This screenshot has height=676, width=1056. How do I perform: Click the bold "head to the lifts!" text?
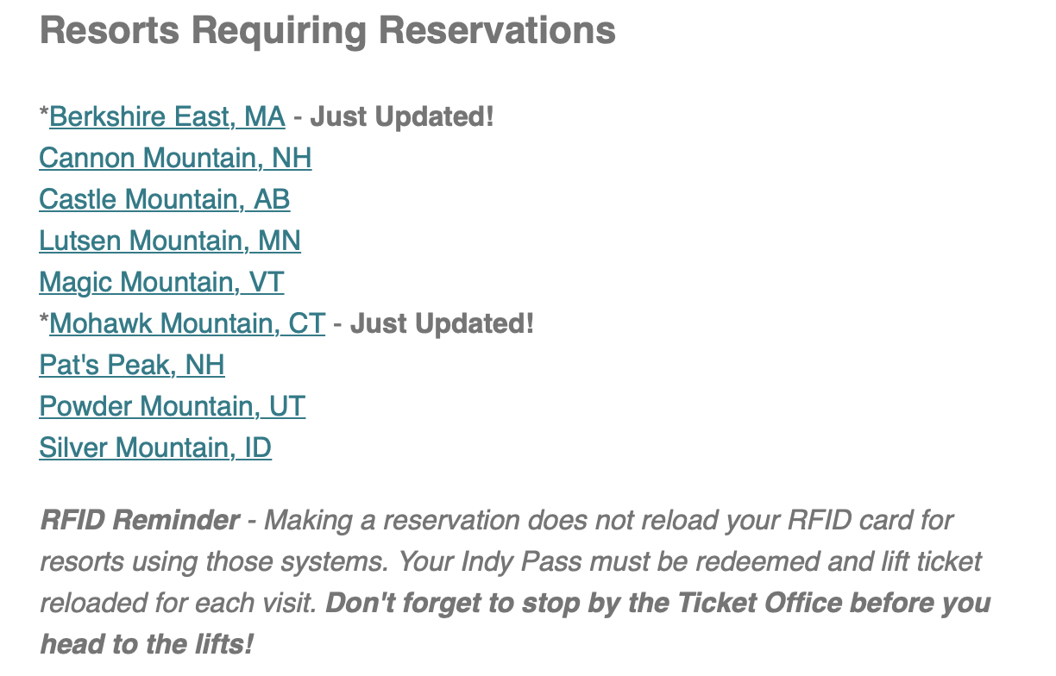pos(147,644)
